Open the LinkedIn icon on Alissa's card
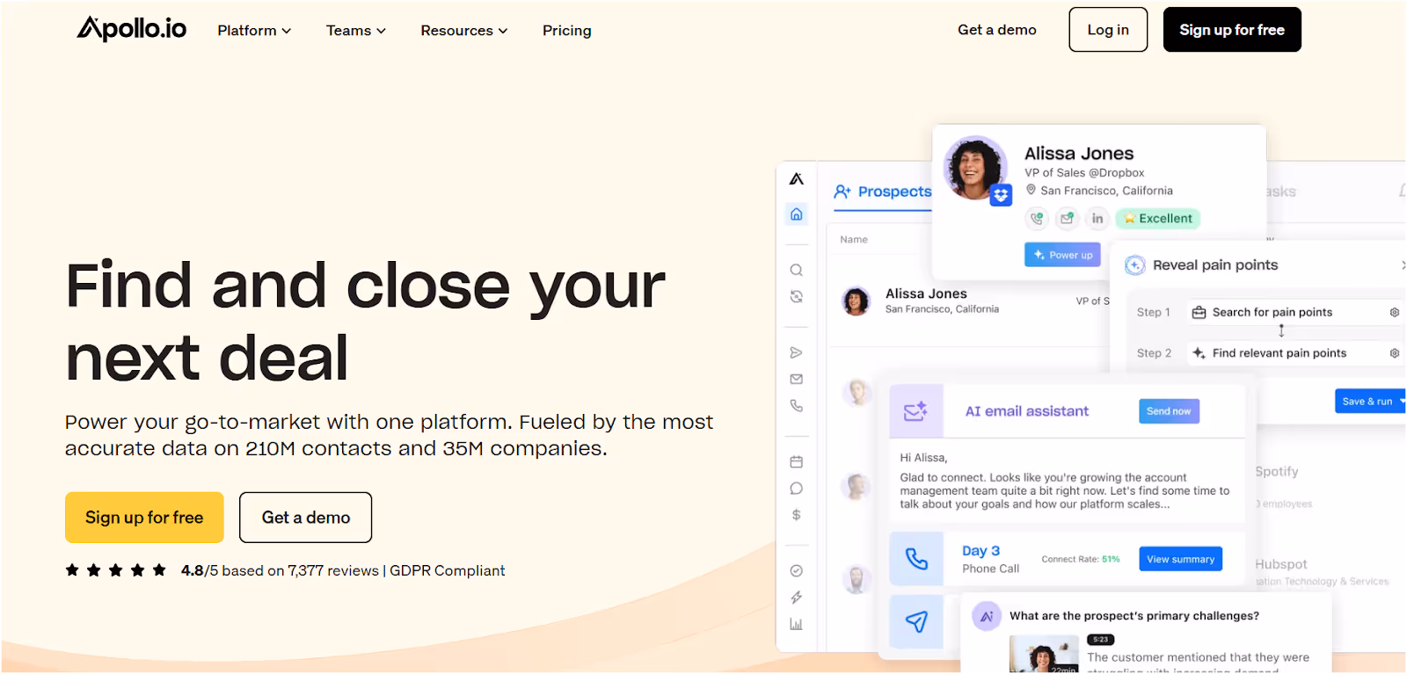 click(1097, 218)
